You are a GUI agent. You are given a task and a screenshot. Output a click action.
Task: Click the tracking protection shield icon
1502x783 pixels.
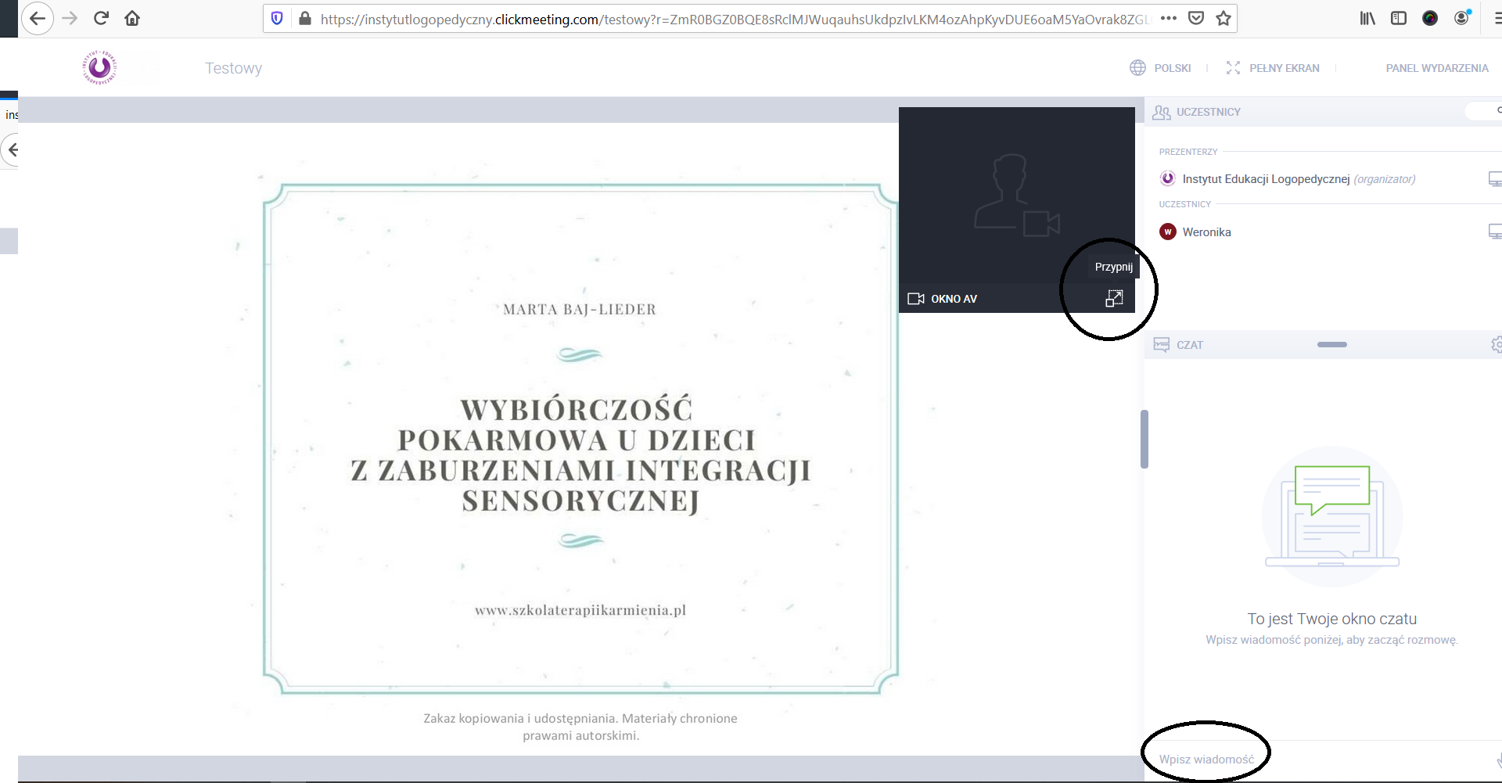click(x=277, y=18)
